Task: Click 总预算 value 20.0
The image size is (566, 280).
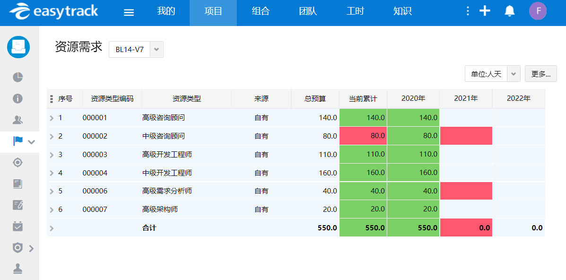Action: click(x=330, y=210)
